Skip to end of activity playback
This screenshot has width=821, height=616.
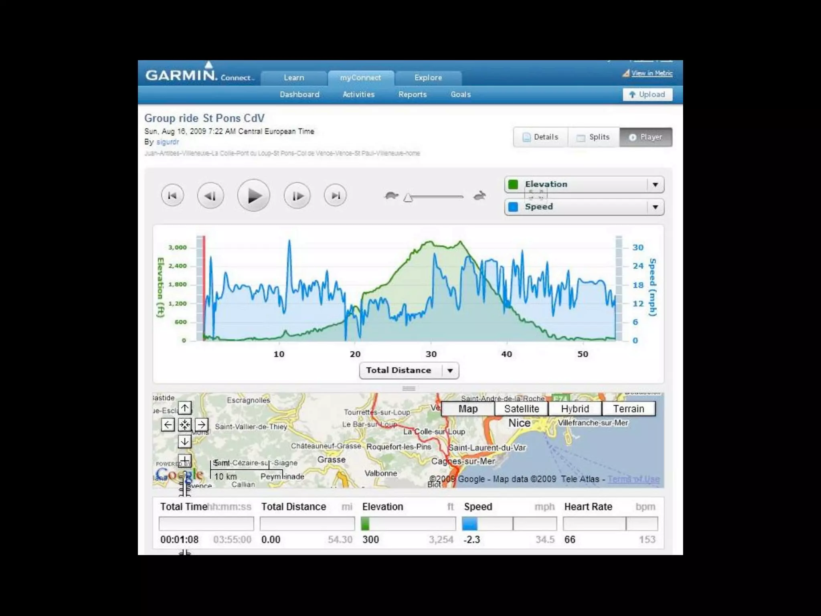coord(335,196)
